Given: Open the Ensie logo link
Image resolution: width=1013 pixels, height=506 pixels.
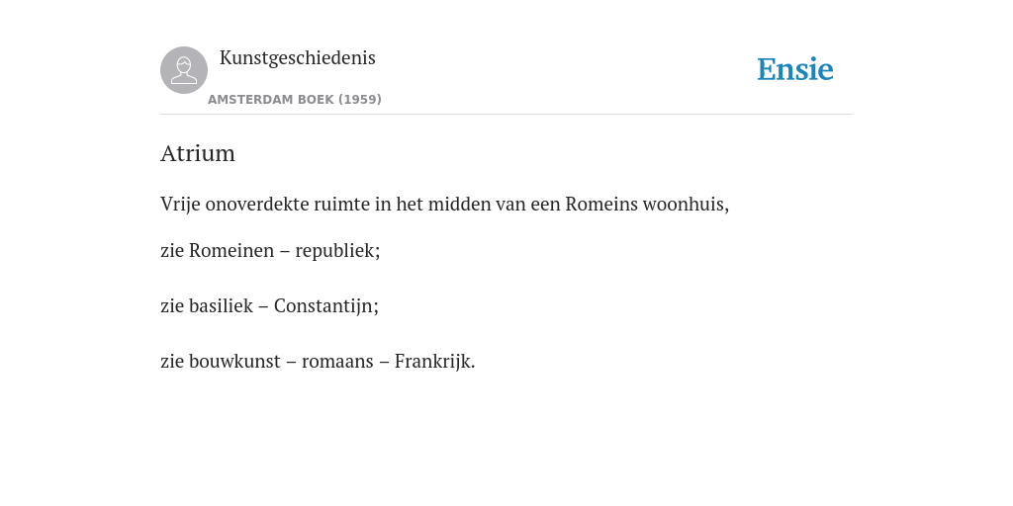Looking at the screenshot, I should pyautogui.click(x=795, y=69).
